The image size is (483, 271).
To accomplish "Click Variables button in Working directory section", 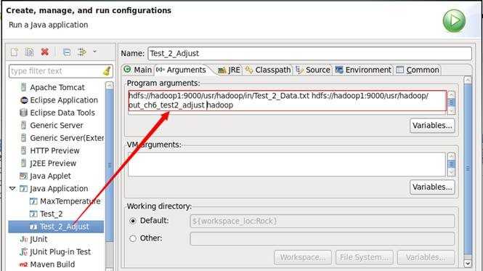I will [x=426, y=257].
